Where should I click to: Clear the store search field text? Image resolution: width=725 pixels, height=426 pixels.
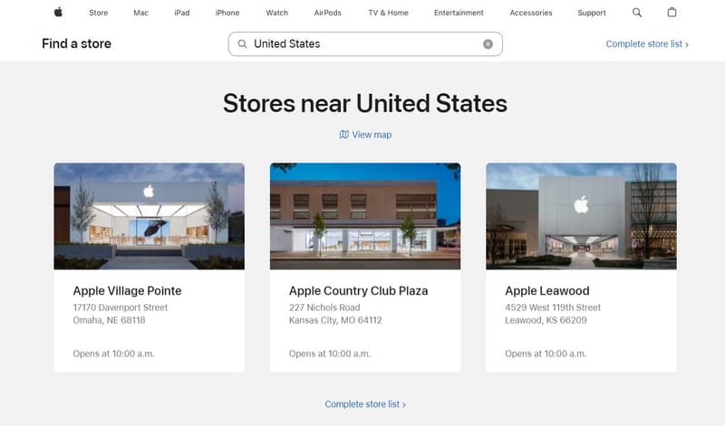488,43
